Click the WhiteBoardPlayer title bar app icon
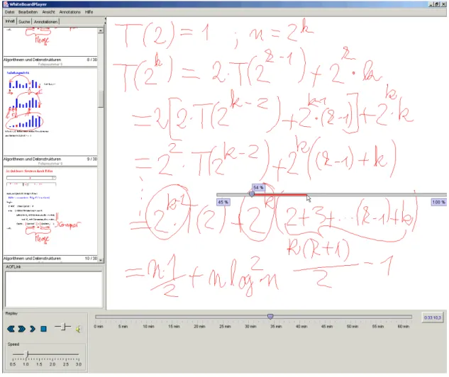The image size is (449, 377). click(x=6, y=4)
